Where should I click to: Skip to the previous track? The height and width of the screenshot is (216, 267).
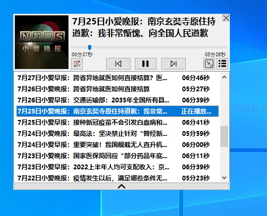point(118,64)
